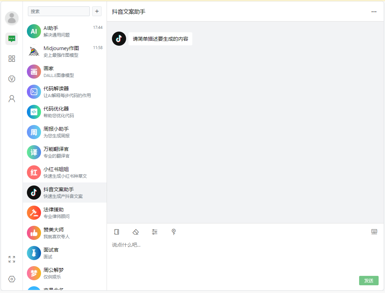This screenshot has width=385, height=293.
Task: Click the TikTok avatar beside the chat message
Action: pos(119,39)
